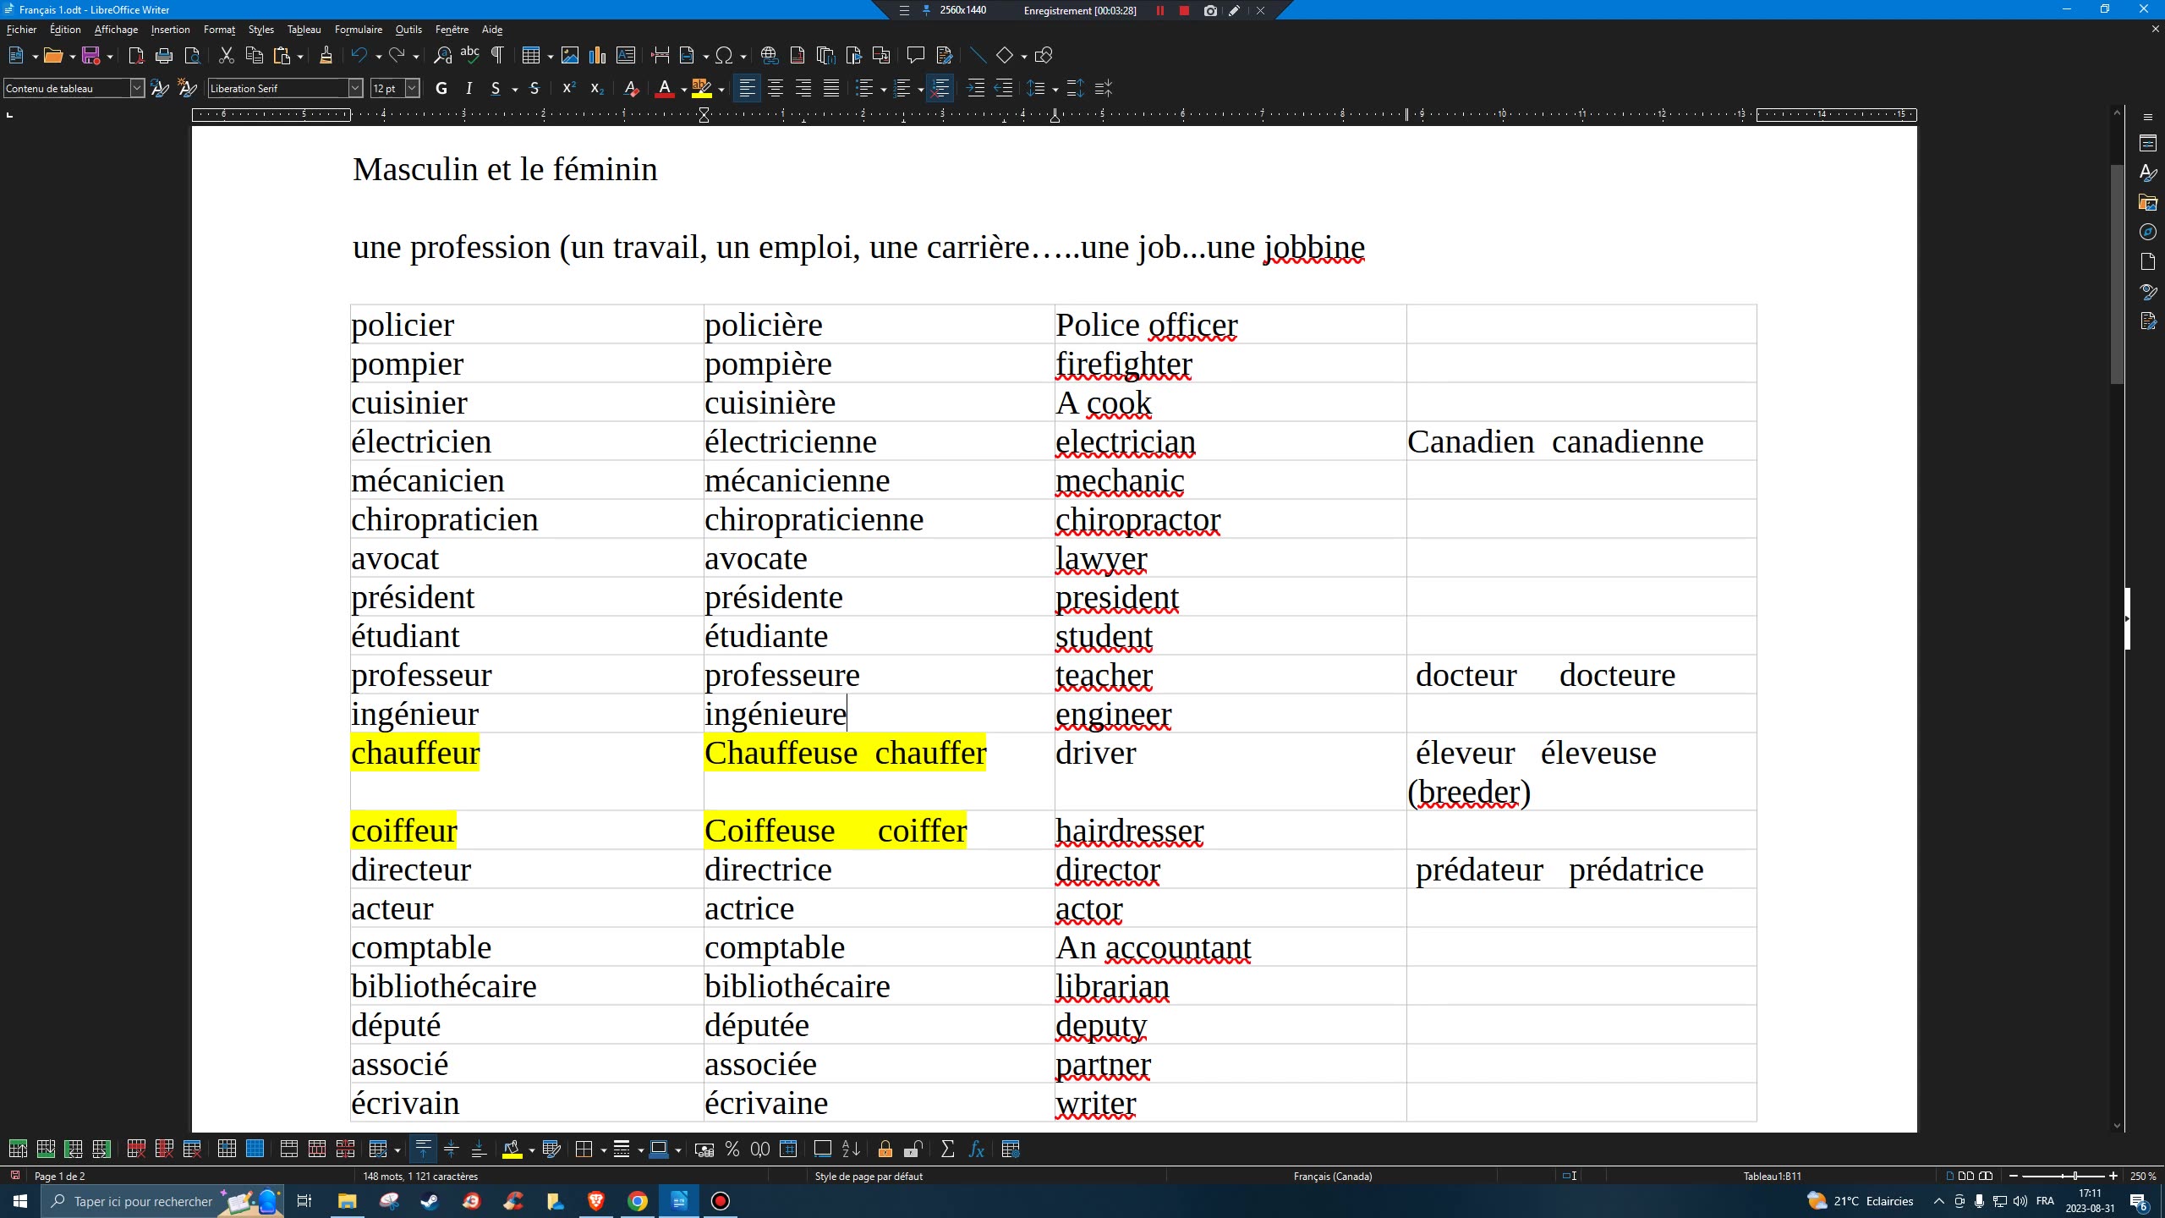The width and height of the screenshot is (2165, 1218).
Task: Open the Tableau menu
Action: coord(304,30)
